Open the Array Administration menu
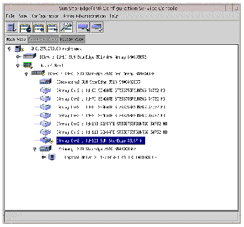The height and width of the screenshot is (227, 244). 84,16
